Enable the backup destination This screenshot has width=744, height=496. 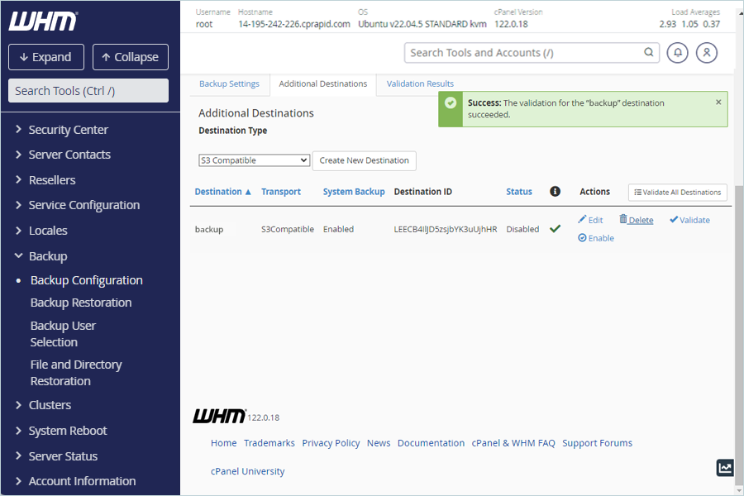click(596, 238)
